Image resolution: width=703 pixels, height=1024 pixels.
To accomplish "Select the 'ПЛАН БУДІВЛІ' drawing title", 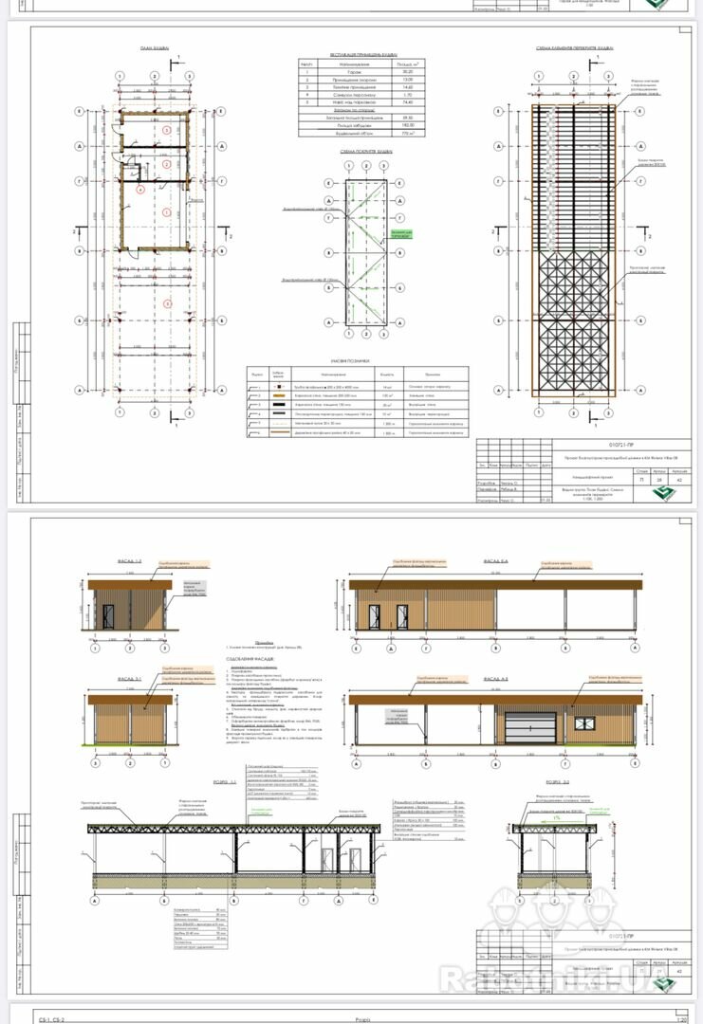I will pos(155,48).
